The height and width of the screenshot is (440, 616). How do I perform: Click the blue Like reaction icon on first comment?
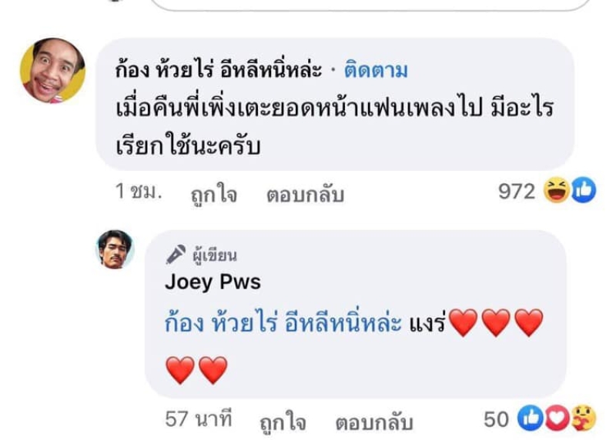coord(584,190)
